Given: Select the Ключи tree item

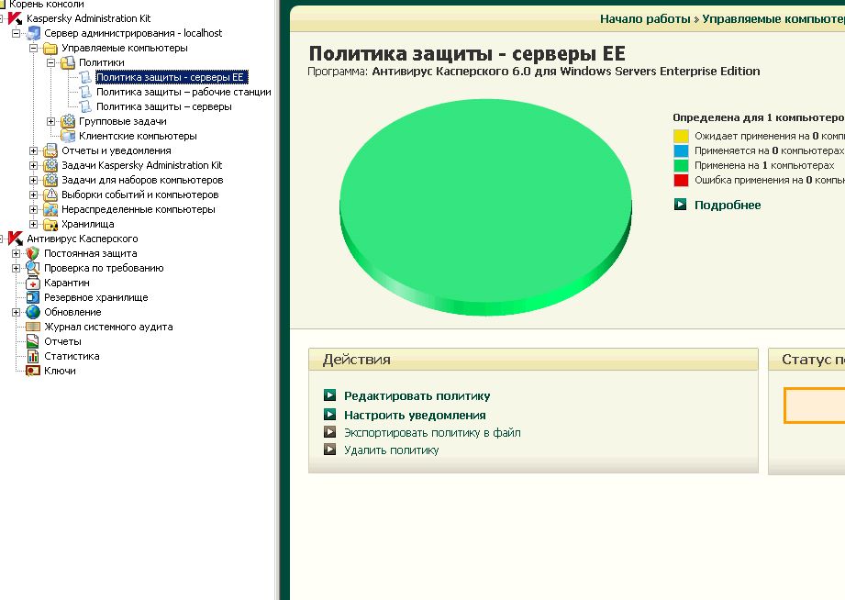Looking at the screenshot, I should [60, 371].
